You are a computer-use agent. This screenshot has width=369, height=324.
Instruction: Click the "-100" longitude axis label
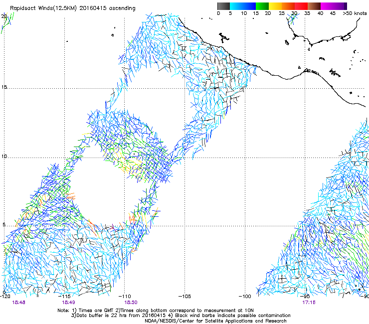point(245,296)
